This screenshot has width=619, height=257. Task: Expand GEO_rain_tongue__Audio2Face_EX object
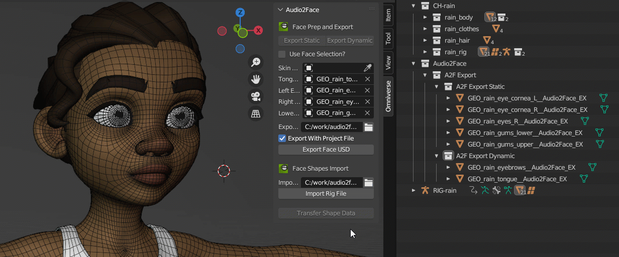[x=448, y=179]
